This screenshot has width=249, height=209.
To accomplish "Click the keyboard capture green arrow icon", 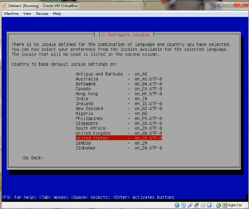I will coord(224,205).
